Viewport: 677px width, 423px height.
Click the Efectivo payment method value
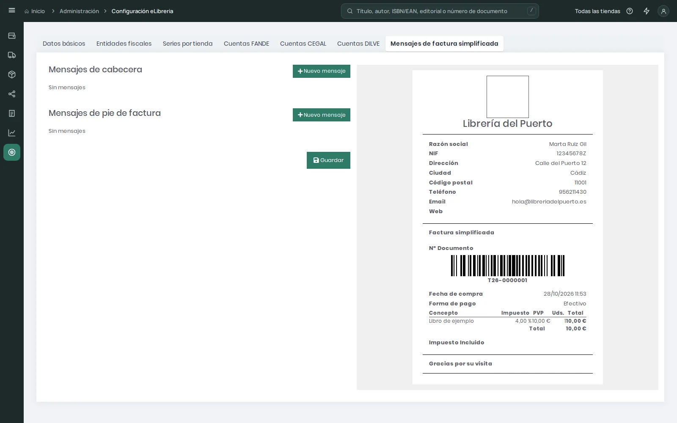pyautogui.click(x=575, y=304)
